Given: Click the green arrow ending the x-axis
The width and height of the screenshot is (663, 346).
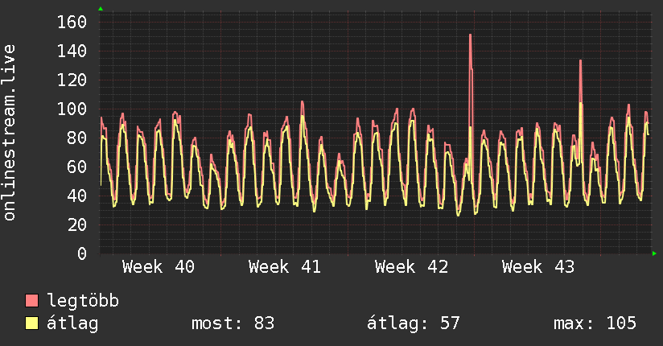Looking at the screenshot, I should click(x=655, y=253).
